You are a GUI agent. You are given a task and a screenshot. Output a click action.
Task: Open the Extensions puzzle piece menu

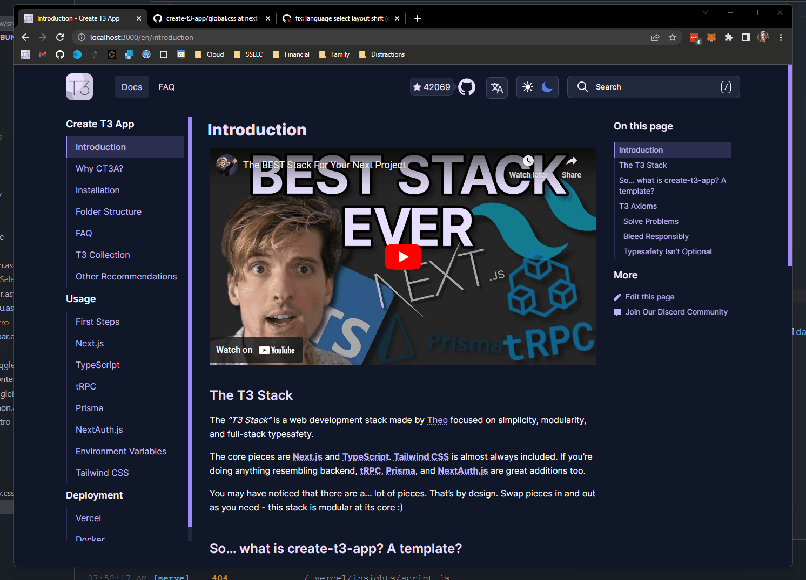click(729, 37)
